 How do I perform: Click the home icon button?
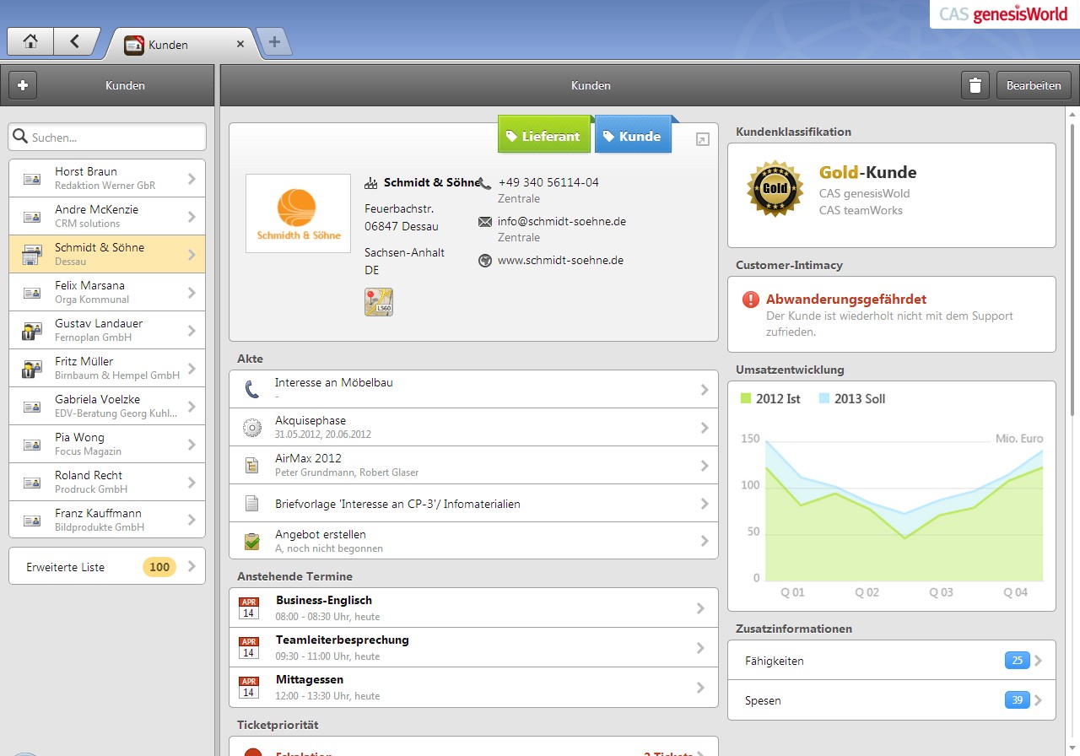[x=30, y=41]
